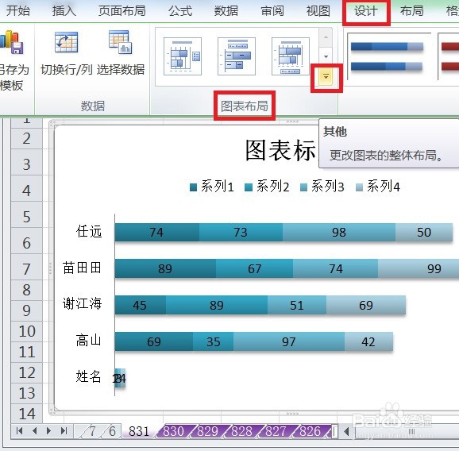Go to next sheet tab arrow
The width and height of the screenshot is (459, 451).
(x=48, y=431)
